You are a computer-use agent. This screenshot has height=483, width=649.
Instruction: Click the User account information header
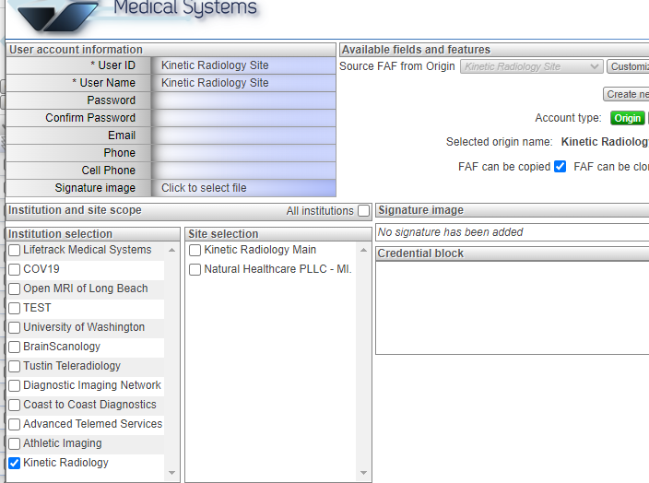(x=171, y=50)
